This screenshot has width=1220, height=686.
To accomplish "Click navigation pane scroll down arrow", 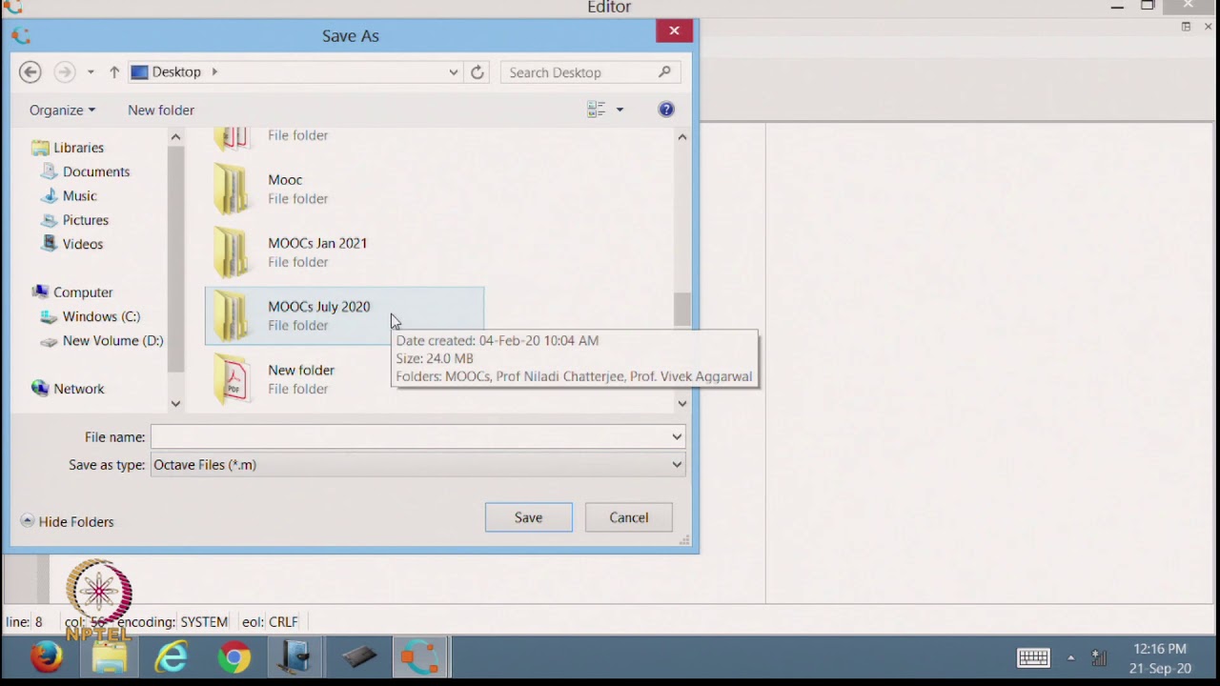I will pos(175,403).
